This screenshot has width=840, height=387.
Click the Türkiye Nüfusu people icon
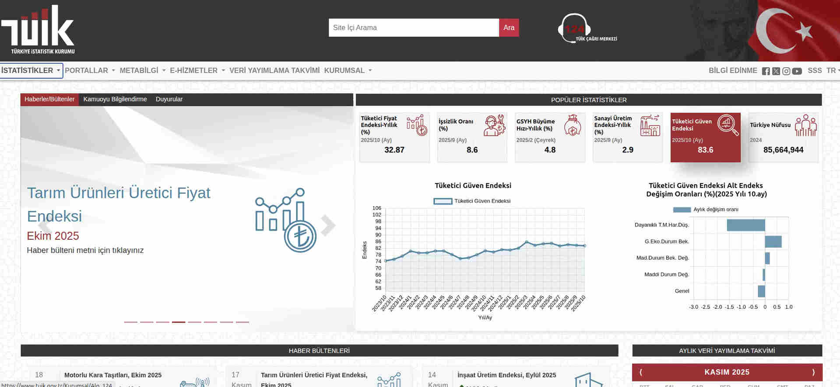[806, 125]
